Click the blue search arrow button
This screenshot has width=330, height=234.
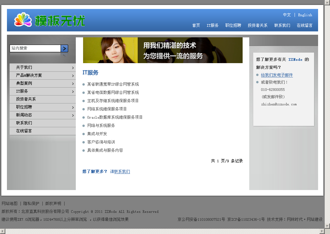click(x=65, y=48)
